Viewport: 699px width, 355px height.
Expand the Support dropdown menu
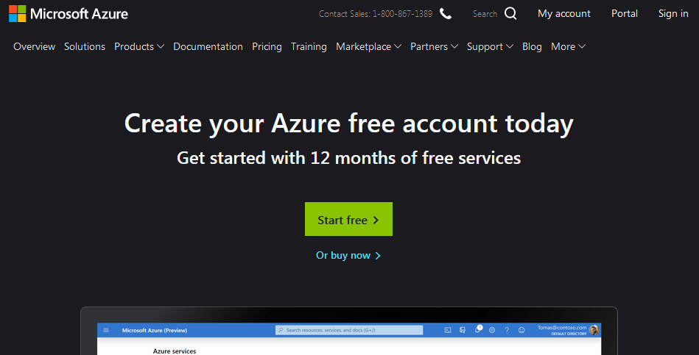click(x=490, y=47)
